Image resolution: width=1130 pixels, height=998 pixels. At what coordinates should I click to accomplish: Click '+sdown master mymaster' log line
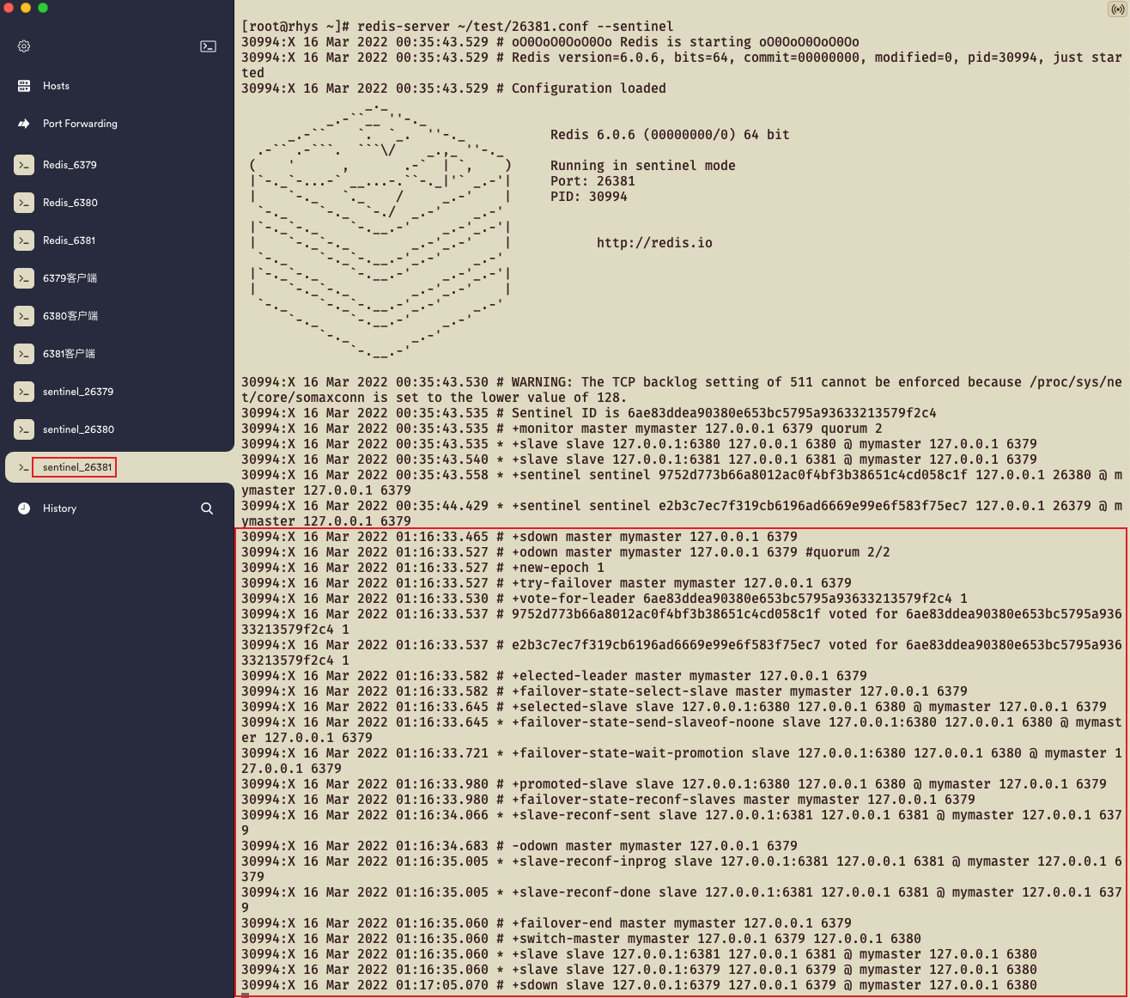519,537
